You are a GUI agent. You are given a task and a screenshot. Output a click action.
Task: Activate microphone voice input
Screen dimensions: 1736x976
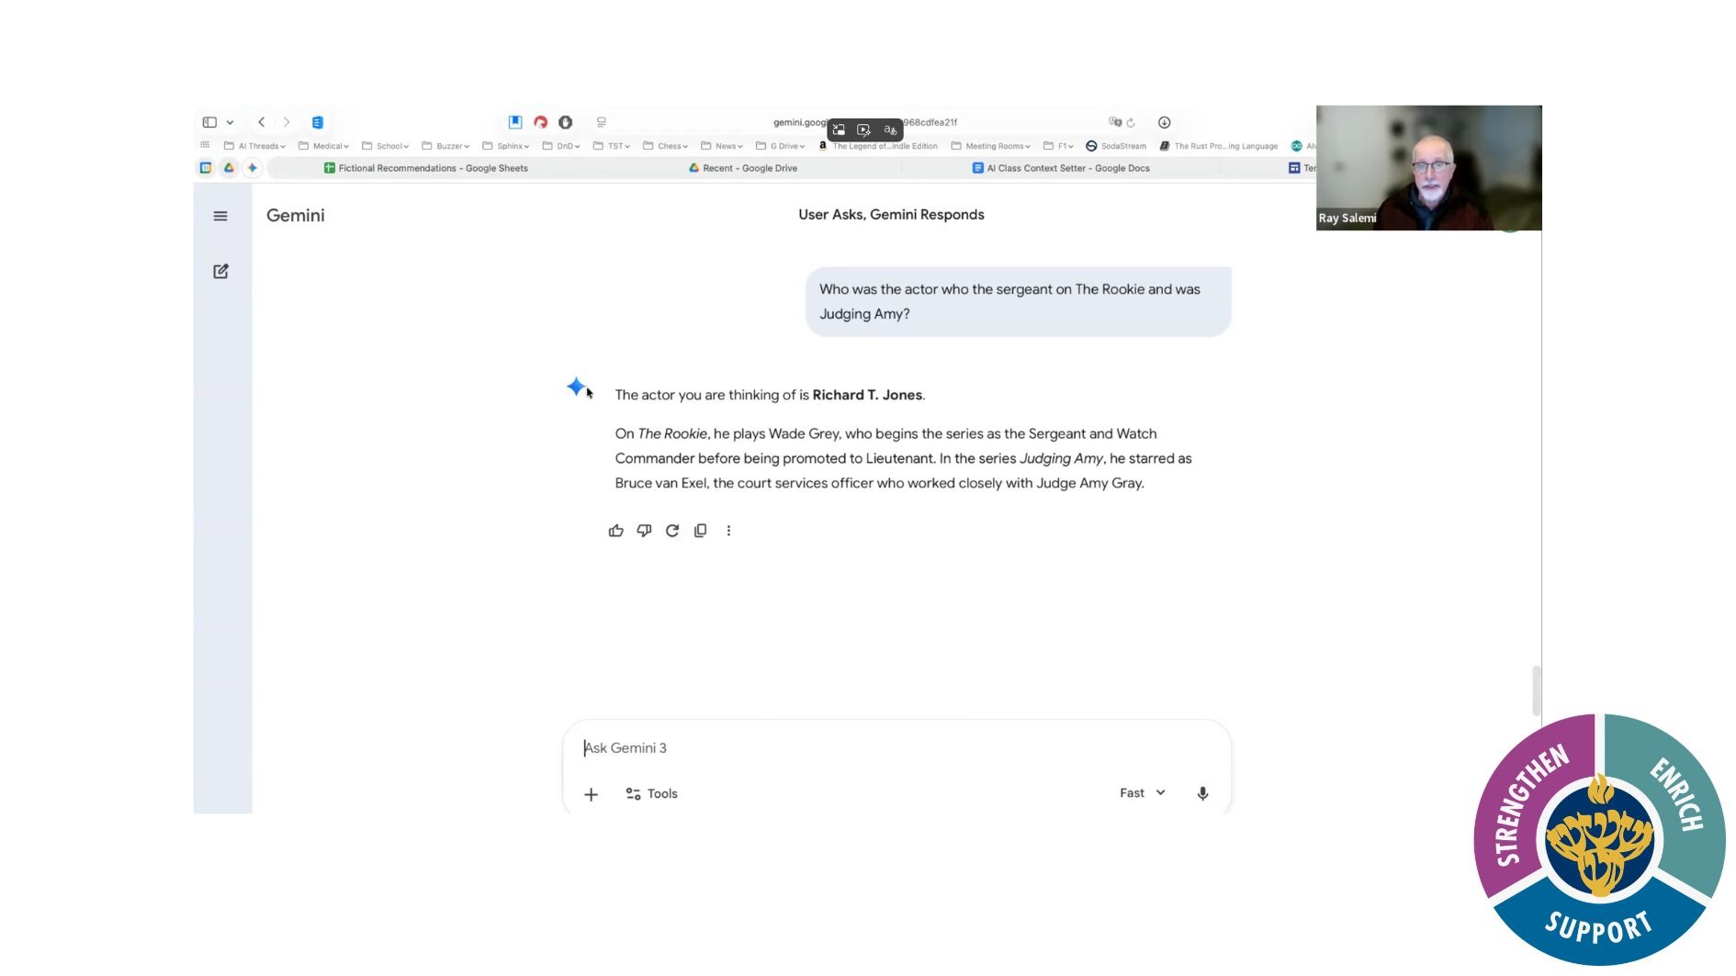pos(1202,793)
